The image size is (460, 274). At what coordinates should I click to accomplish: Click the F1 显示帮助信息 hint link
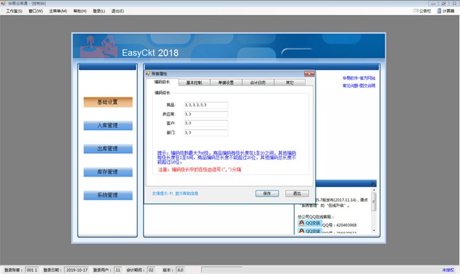click(175, 193)
